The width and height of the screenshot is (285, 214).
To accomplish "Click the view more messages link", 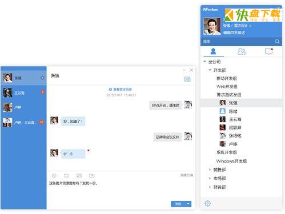I will [121, 89].
